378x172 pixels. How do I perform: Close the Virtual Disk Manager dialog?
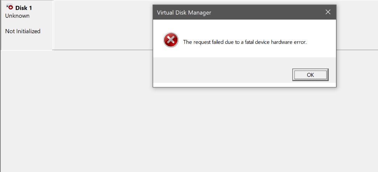pos(328,12)
